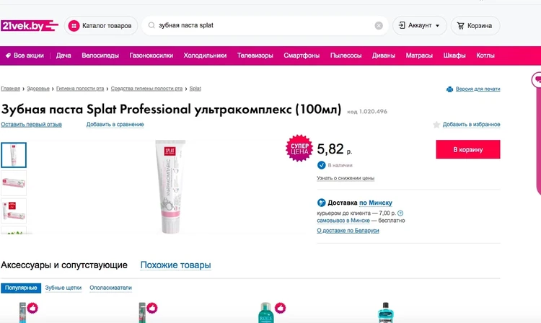Clear the search field with the X icon
541x323 pixels.
coord(379,26)
